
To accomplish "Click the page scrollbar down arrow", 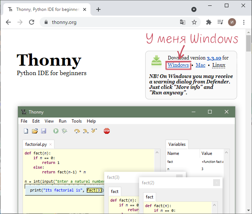I will (x=249, y=210).
